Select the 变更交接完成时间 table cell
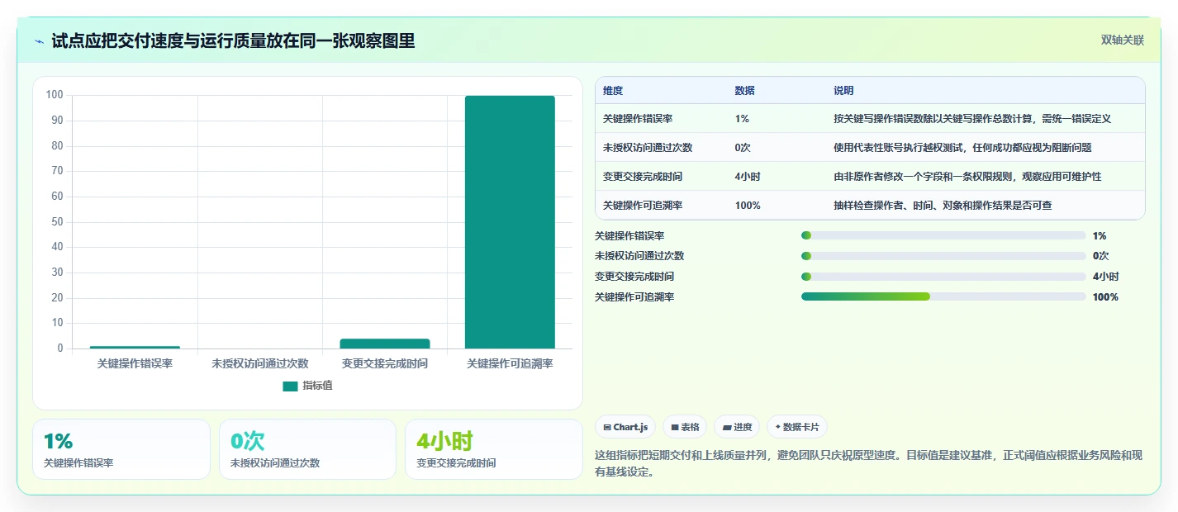The height and width of the screenshot is (512, 1178). pyautogui.click(x=643, y=177)
